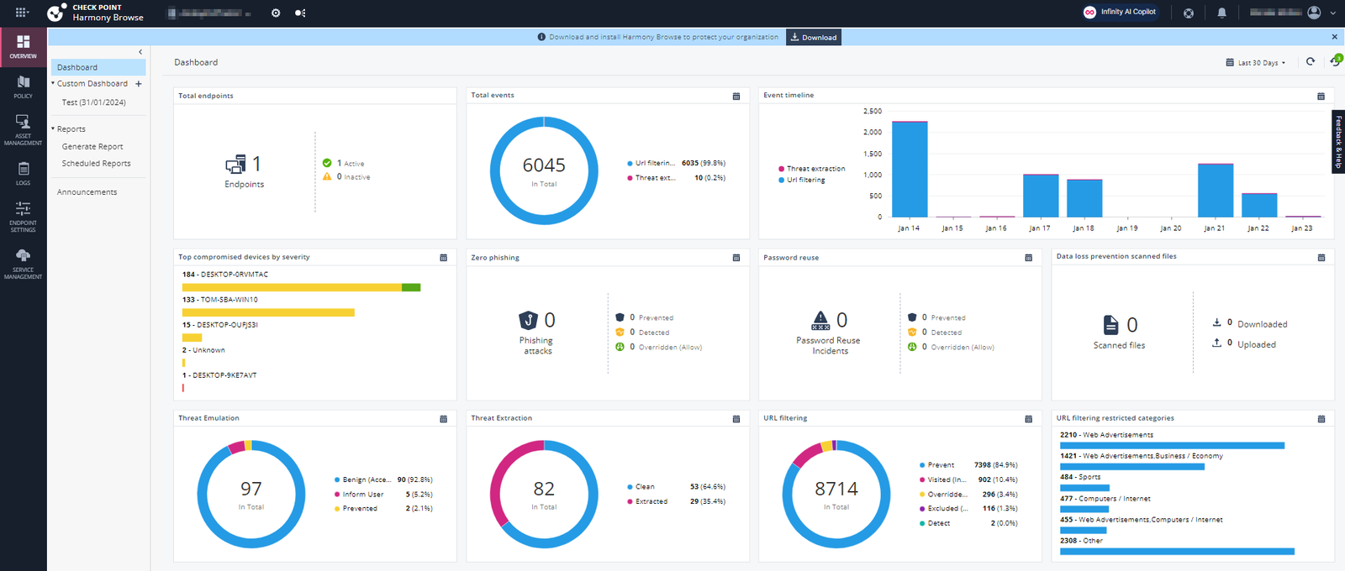
Task: Collapse the Reports tree section
Action: pos(53,129)
